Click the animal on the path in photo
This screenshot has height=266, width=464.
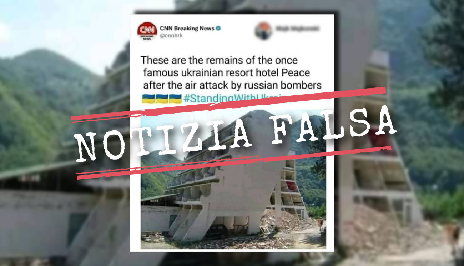[320, 224]
